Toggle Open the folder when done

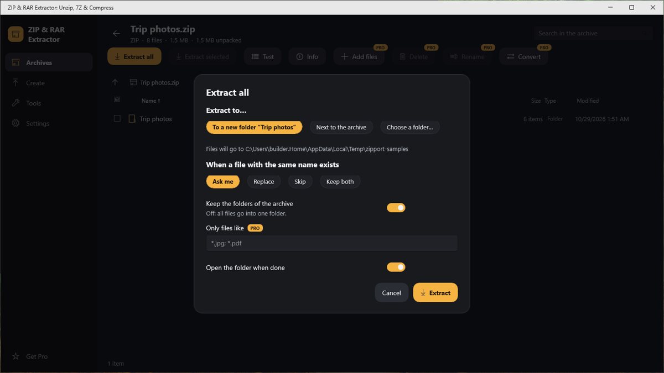[396, 267]
